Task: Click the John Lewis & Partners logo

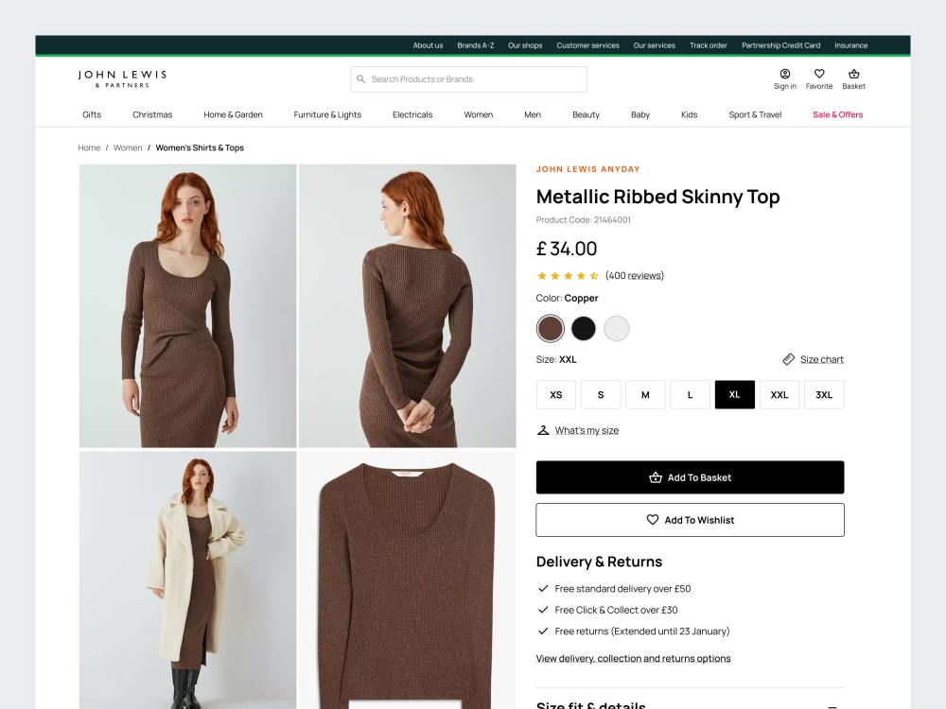Action: coord(122,79)
